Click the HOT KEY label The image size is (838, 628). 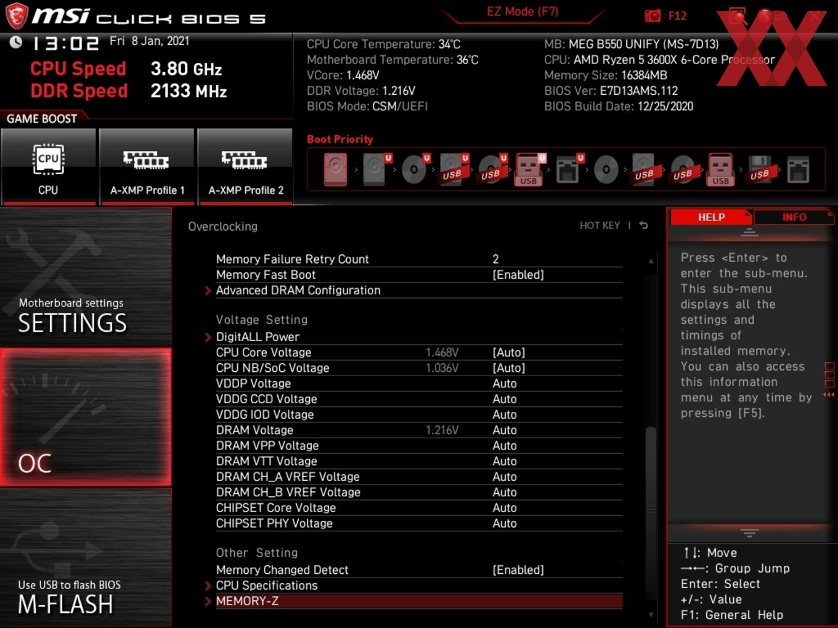tap(600, 225)
